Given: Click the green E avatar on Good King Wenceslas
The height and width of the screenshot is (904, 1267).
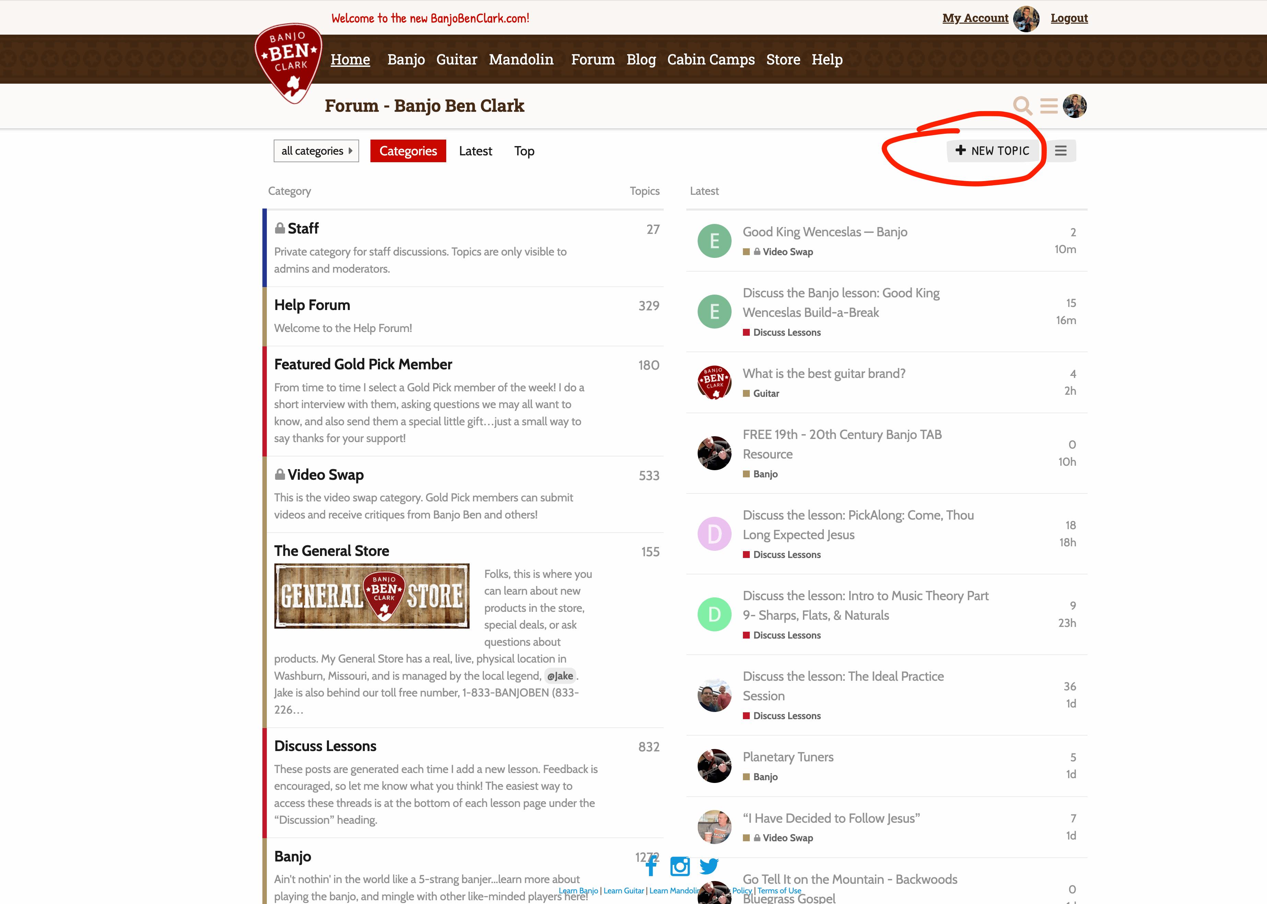Looking at the screenshot, I should coord(714,240).
